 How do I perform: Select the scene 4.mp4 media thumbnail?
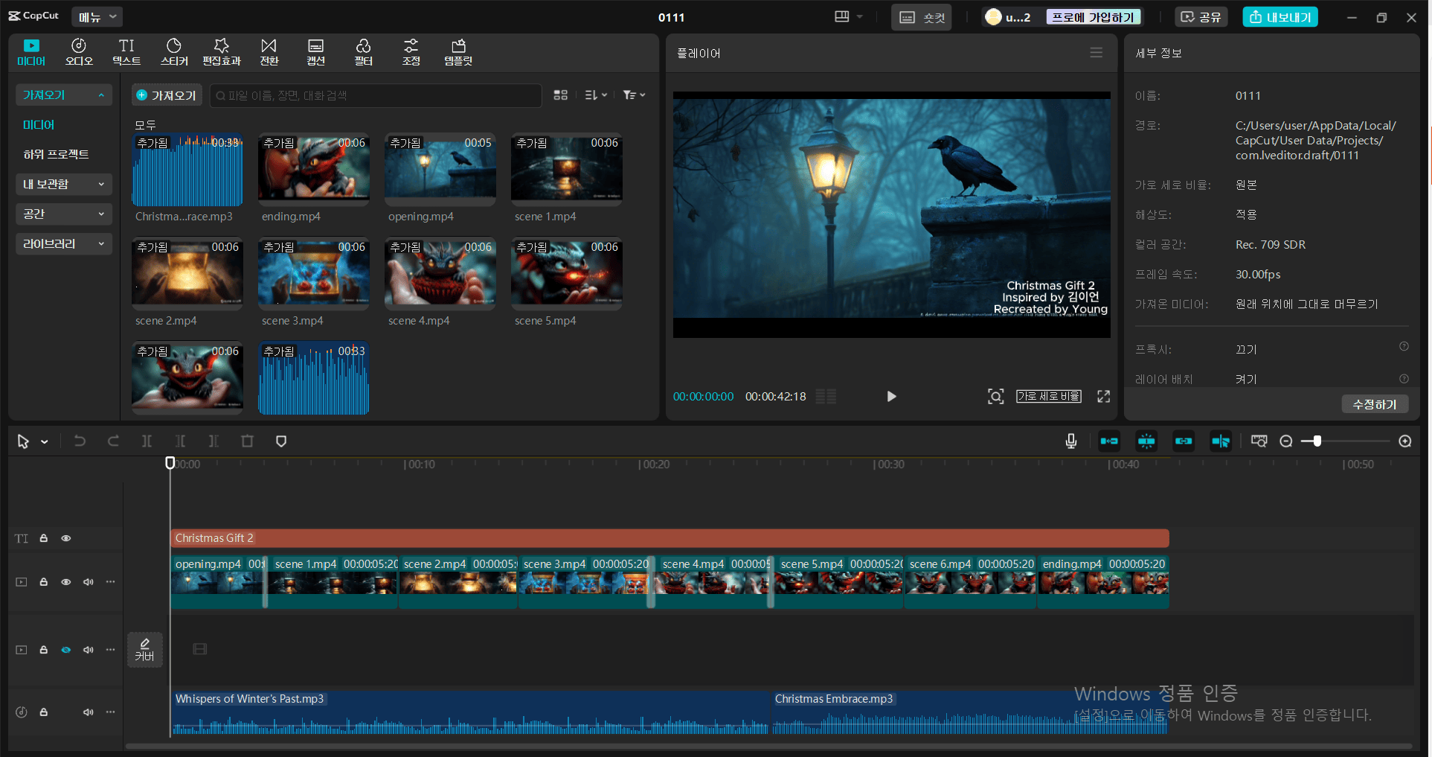point(440,273)
